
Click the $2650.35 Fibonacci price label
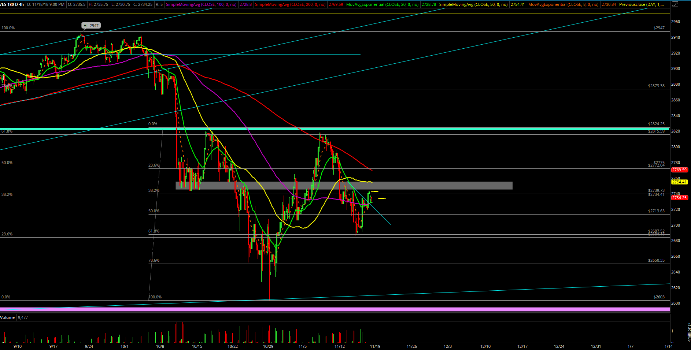coord(656,260)
